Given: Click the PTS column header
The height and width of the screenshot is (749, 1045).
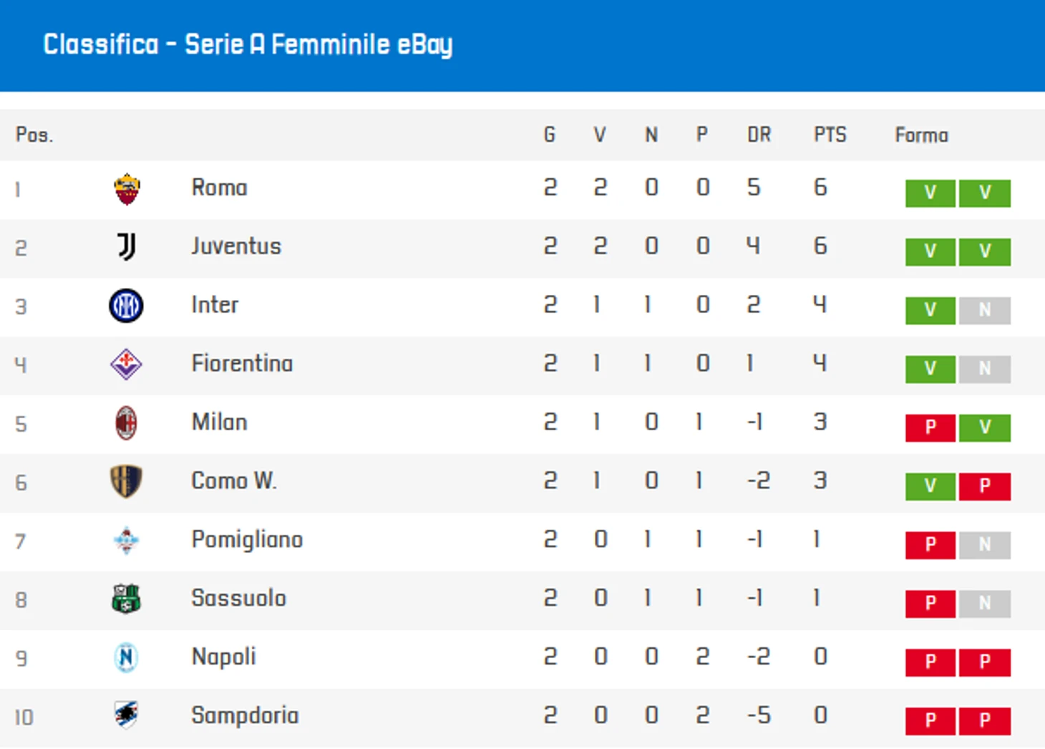Looking at the screenshot, I should [x=830, y=135].
